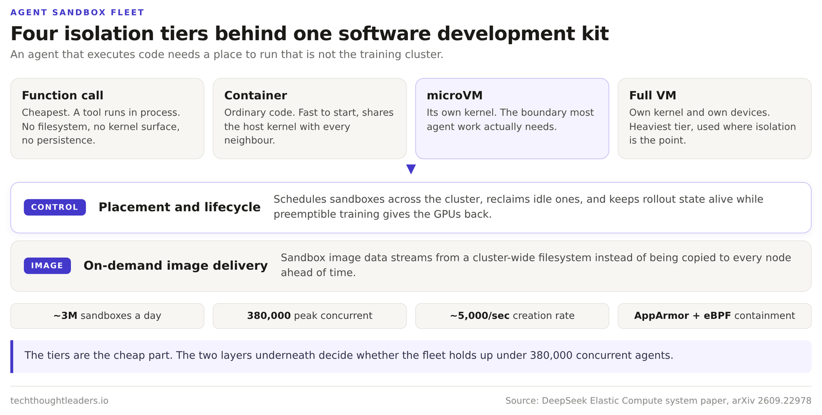Click the IMAGE badge
The image size is (822, 415).
tap(47, 266)
